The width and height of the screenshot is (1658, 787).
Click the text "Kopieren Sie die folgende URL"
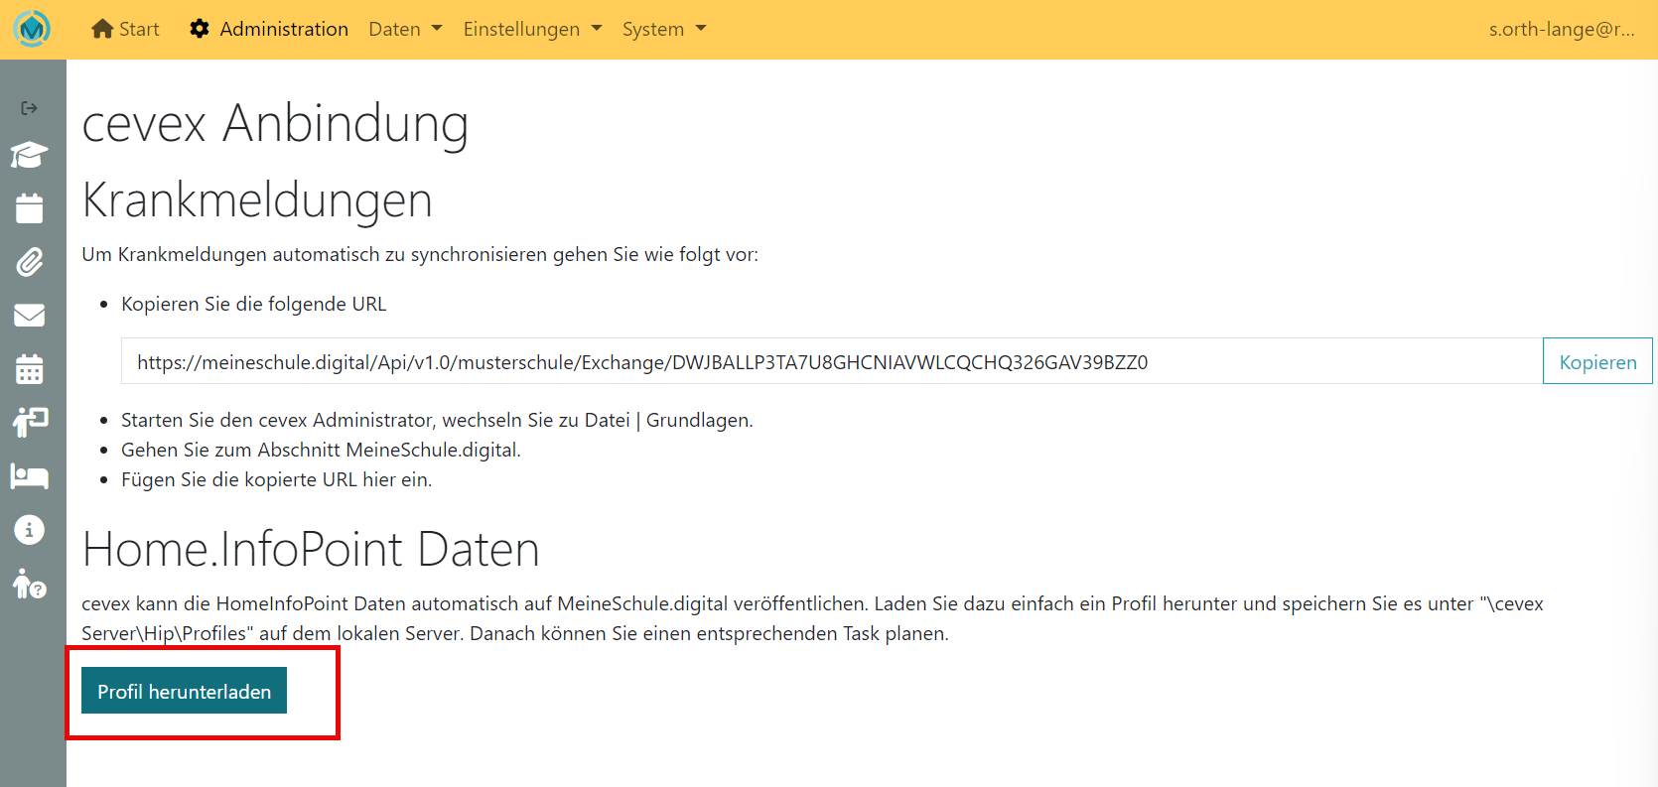pos(254,304)
